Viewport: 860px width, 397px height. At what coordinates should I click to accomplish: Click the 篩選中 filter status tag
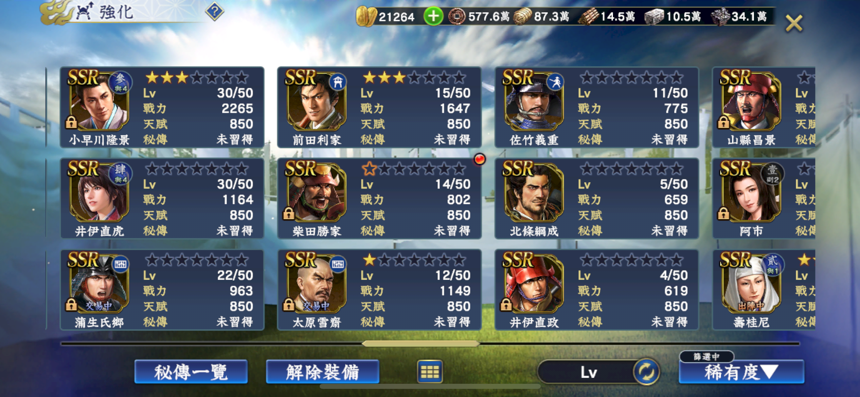(706, 356)
